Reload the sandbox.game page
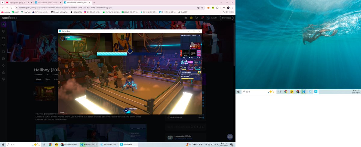Viewport: 361px width, 147px height. (x=12, y=8)
